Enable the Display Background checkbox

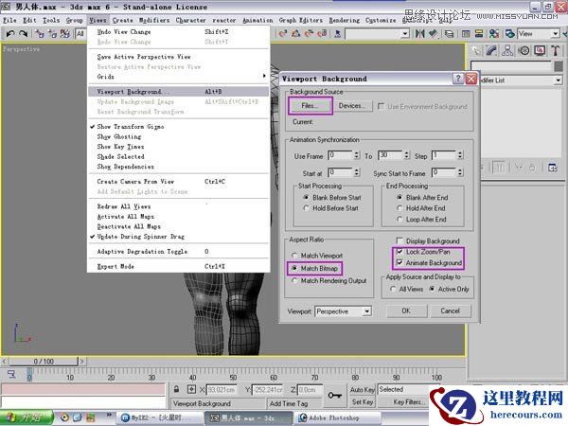400,240
